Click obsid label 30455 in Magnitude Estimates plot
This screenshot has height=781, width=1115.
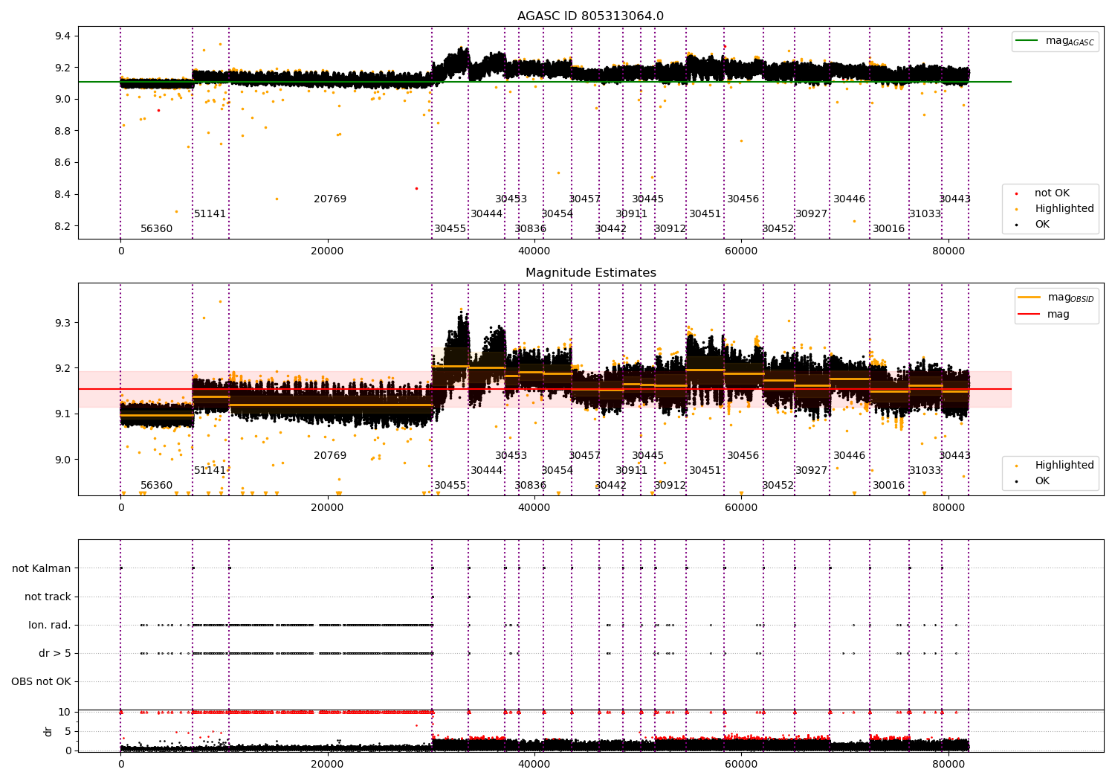450,486
